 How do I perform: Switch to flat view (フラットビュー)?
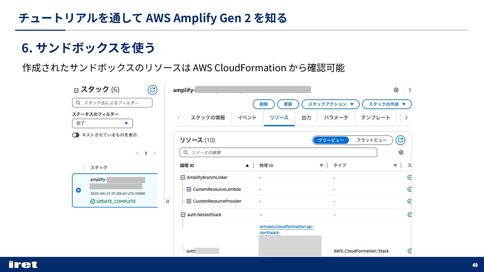371,140
